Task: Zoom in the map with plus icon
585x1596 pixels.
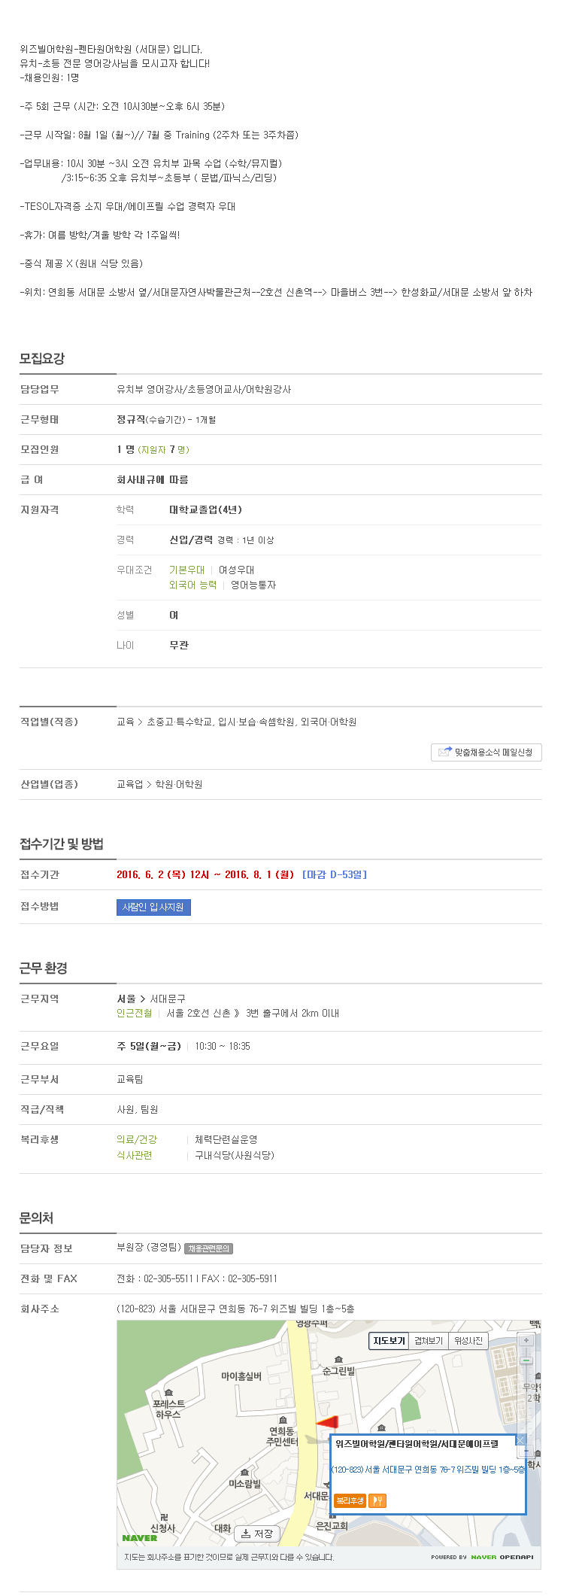Action: point(526,1340)
